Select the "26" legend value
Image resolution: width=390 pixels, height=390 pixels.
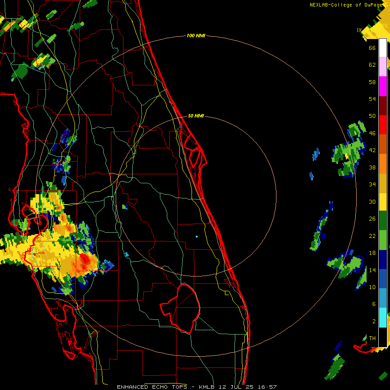pyautogui.click(x=372, y=219)
